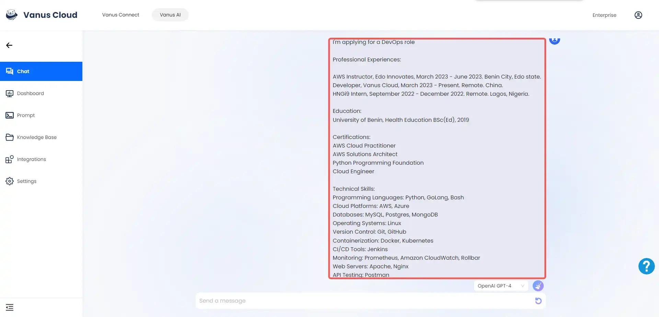Click the Settings gear icon
659x317 pixels.
pos(10,181)
